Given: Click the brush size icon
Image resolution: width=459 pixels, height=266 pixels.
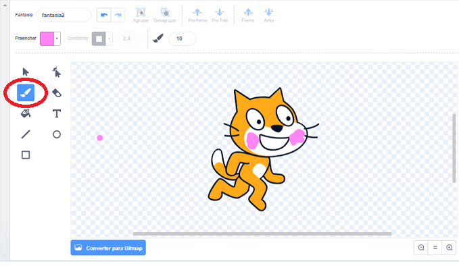Looking at the screenshot, I should 158,38.
